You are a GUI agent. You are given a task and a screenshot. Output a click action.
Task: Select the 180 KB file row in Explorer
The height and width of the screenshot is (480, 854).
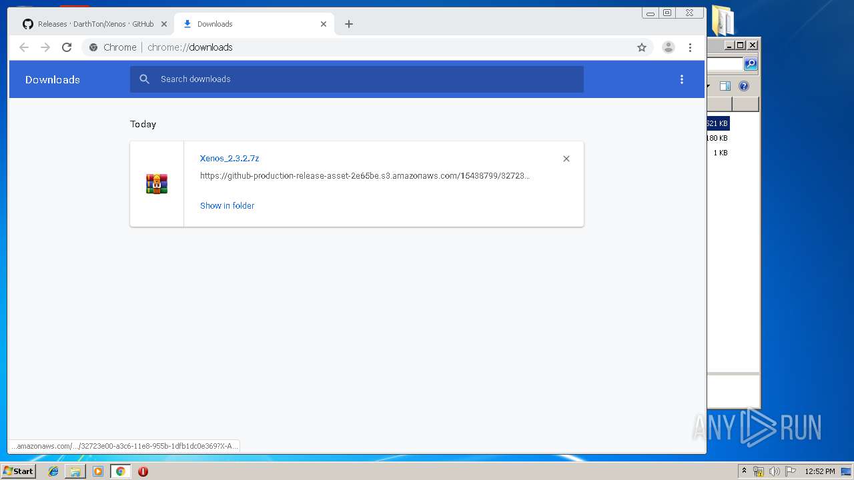718,138
